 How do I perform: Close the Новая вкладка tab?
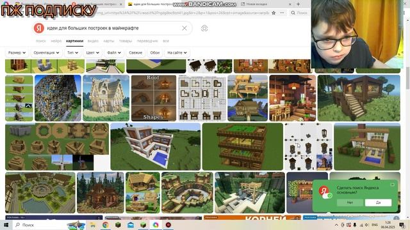point(290,4)
